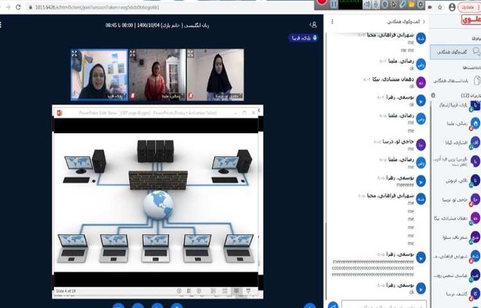The width and height of the screenshot is (481, 308).
Task: Expand the middle webcam to fullscreen
Action: click(133, 54)
